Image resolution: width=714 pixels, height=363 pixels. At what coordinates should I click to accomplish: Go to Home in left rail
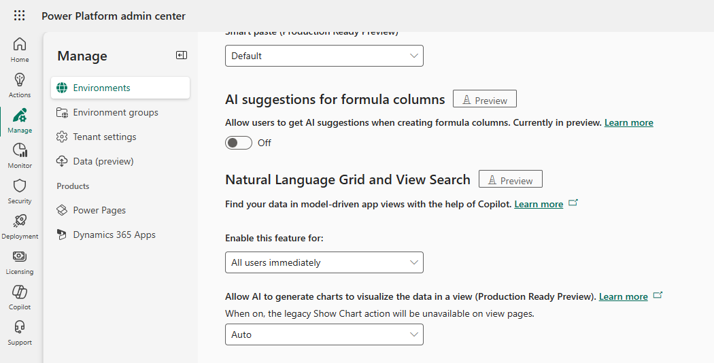[x=20, y=50]
